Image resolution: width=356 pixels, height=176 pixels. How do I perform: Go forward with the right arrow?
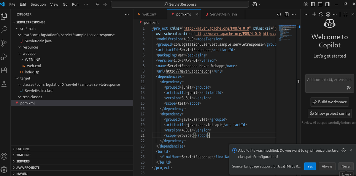105,4
